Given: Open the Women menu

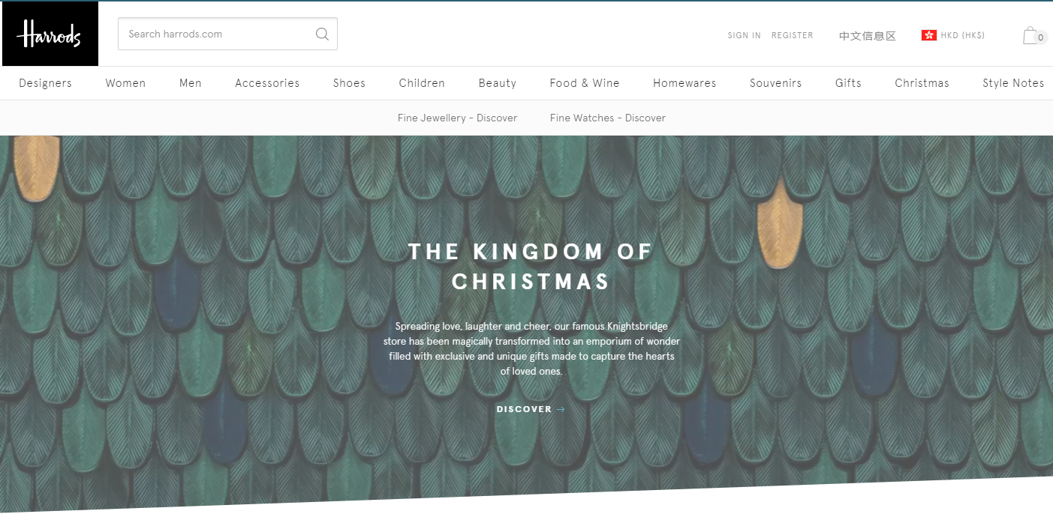Looking at the screenshot, I should coord(125,83).
